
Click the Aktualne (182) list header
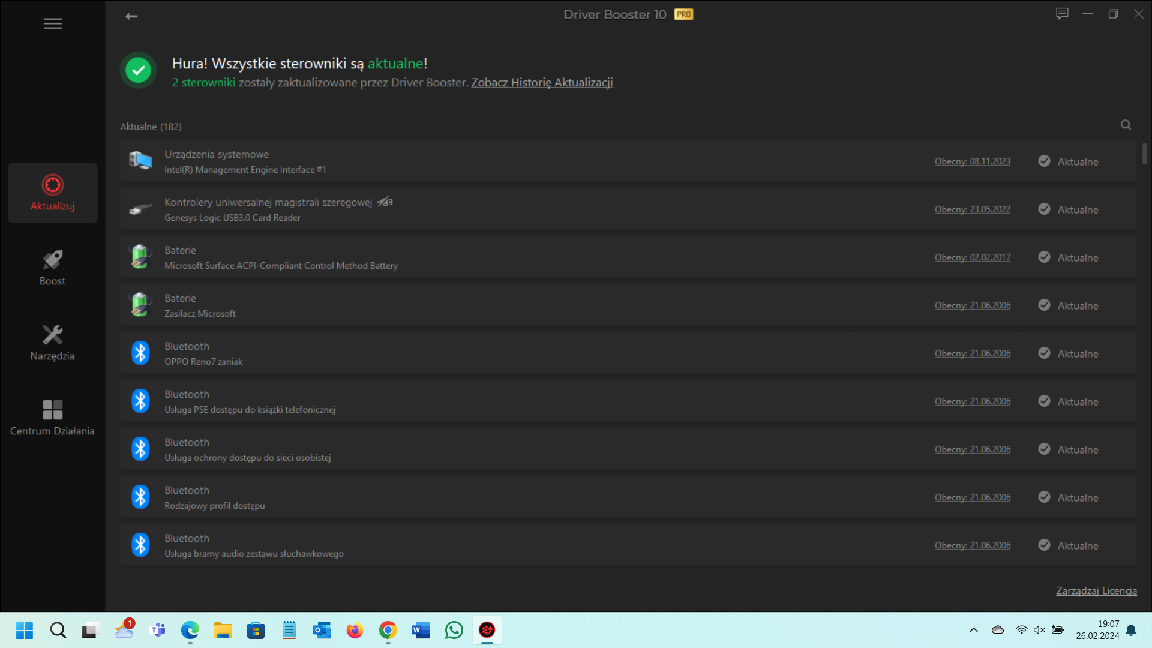[151, 127]
